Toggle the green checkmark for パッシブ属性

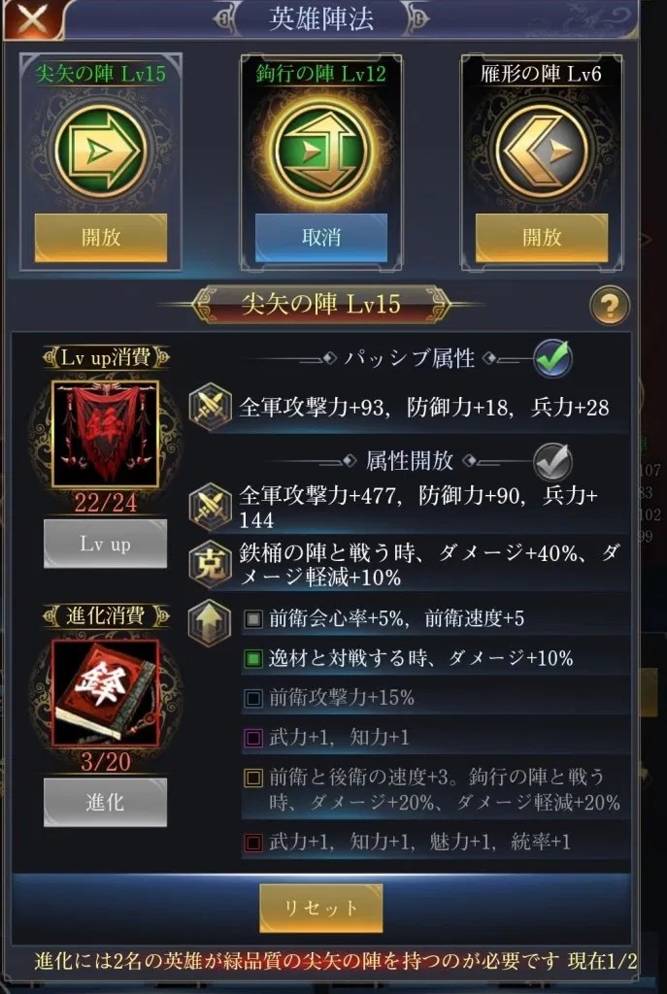pyautogui.click(x=552, y=359)
